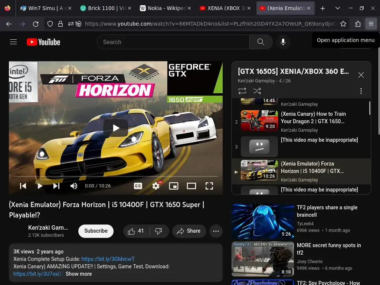The image size is (380, 285).
Task: Focus the YouTube search field
Action: (173, 42)
